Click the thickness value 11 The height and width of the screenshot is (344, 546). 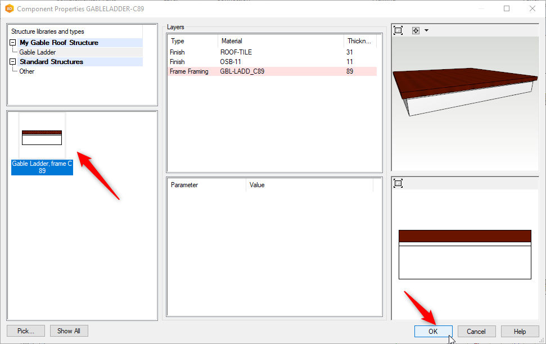pyautogui.click(x=350, y=62)
